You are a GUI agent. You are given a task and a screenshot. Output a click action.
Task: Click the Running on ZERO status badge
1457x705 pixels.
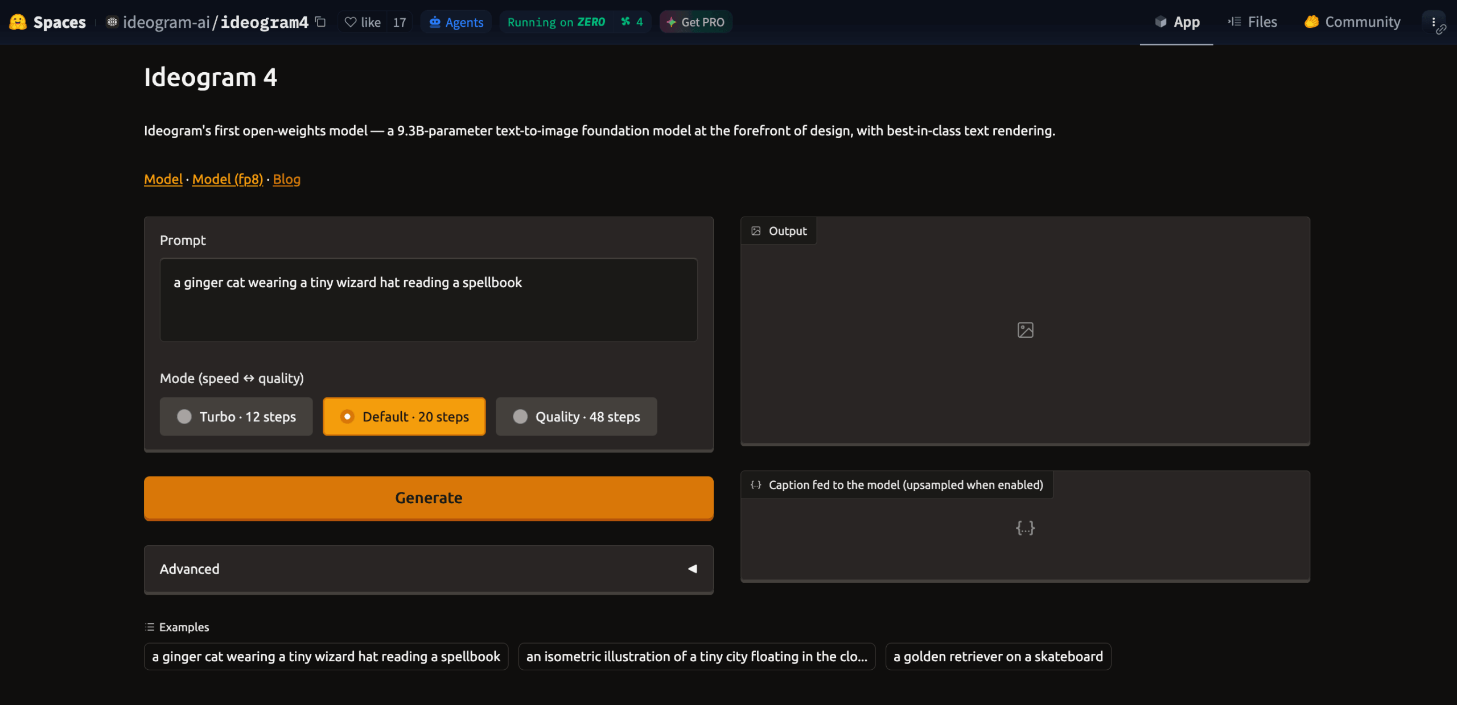[556, 22]
